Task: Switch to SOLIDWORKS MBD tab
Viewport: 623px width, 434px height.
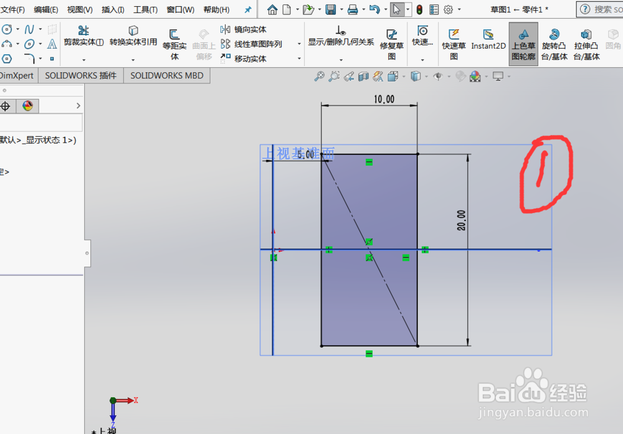Action: (167, 75)
